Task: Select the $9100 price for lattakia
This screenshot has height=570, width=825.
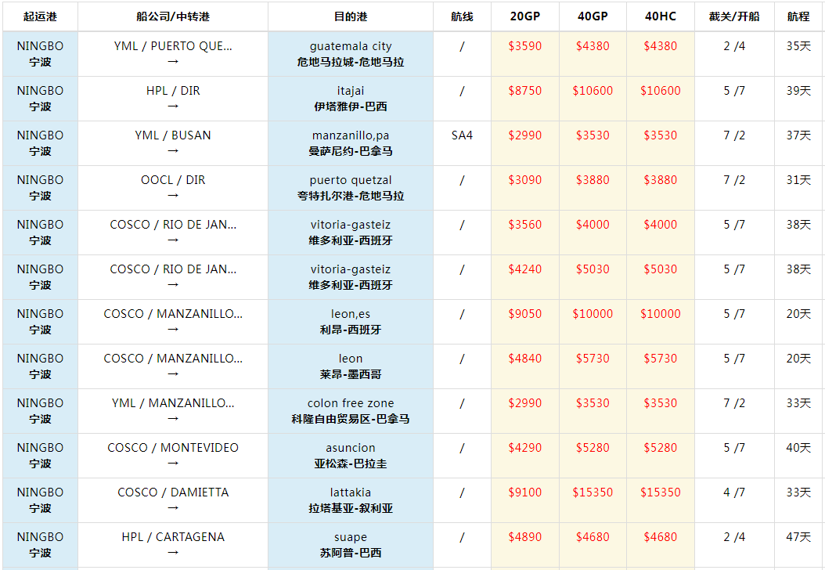Action: (524, 492)
